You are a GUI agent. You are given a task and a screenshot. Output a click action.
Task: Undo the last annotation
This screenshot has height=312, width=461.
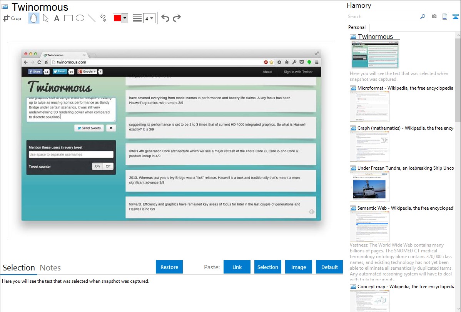click(165, 18)
